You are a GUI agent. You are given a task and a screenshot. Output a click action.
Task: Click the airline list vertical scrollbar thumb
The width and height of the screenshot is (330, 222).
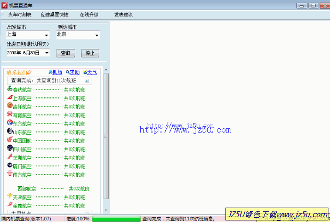(106, 136)
